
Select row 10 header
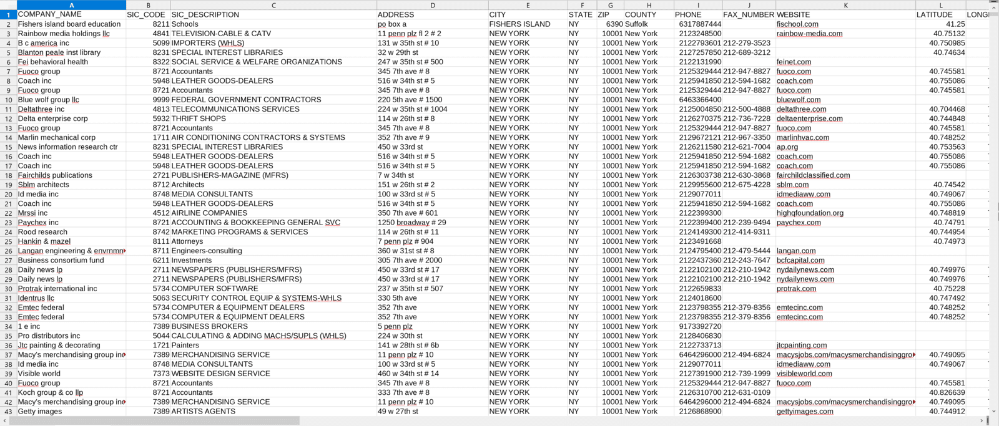[x=8, y=100]
